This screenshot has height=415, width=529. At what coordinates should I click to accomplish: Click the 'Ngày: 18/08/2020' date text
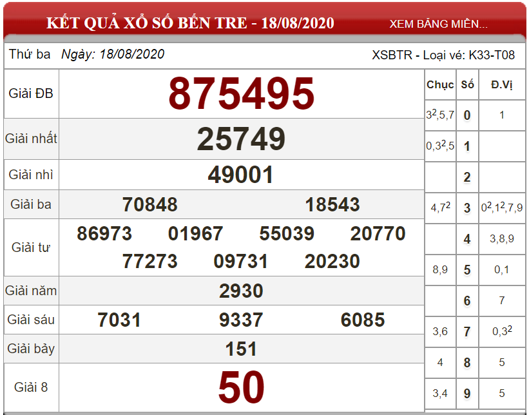click(113, 54)
